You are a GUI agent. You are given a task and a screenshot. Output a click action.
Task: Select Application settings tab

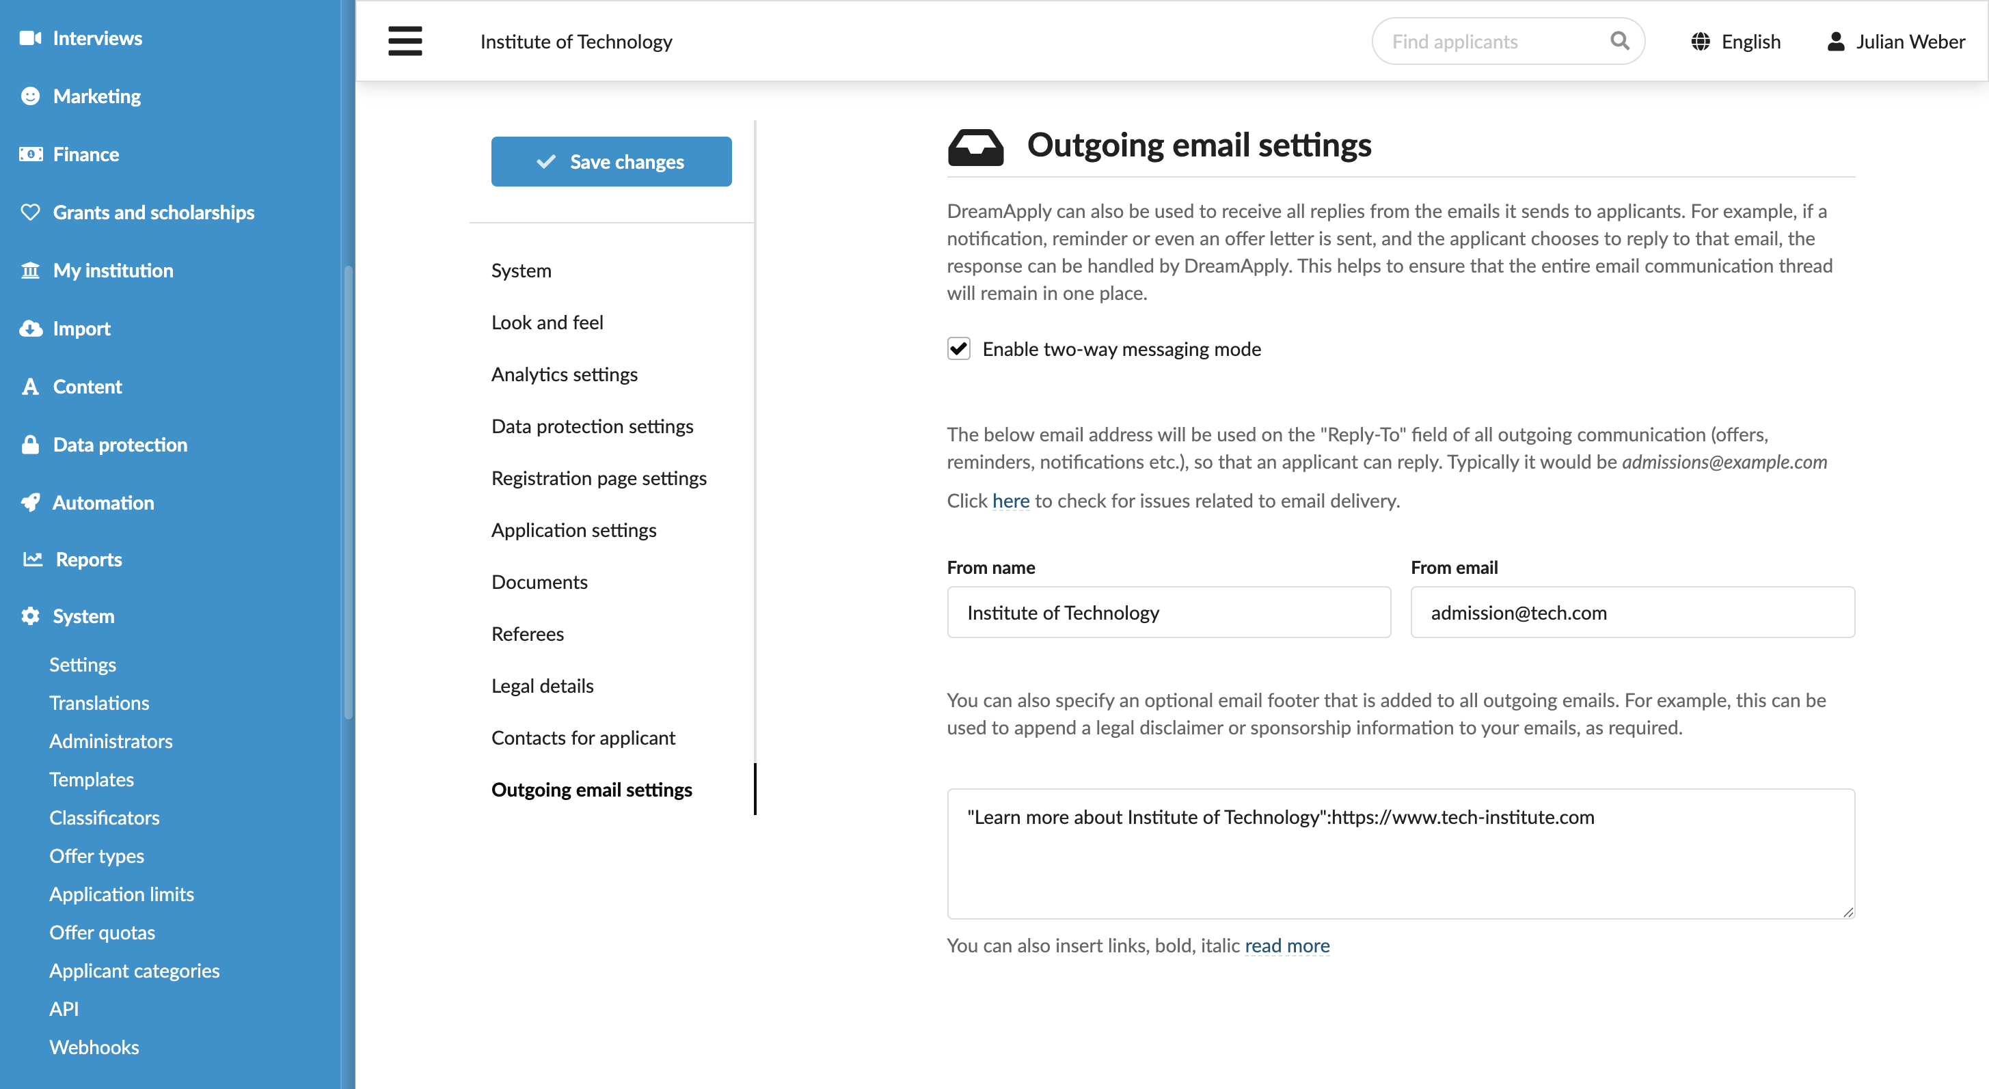point(573,530)
